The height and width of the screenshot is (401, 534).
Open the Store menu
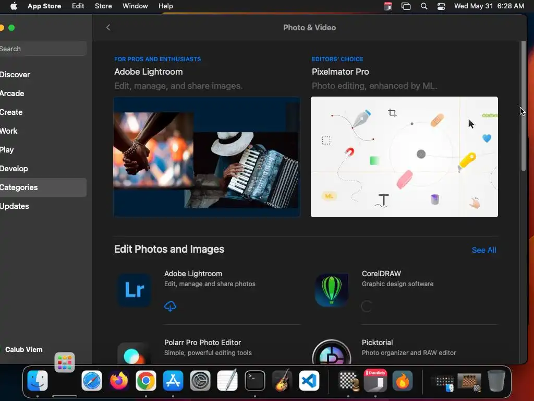(x=103, y=6)
